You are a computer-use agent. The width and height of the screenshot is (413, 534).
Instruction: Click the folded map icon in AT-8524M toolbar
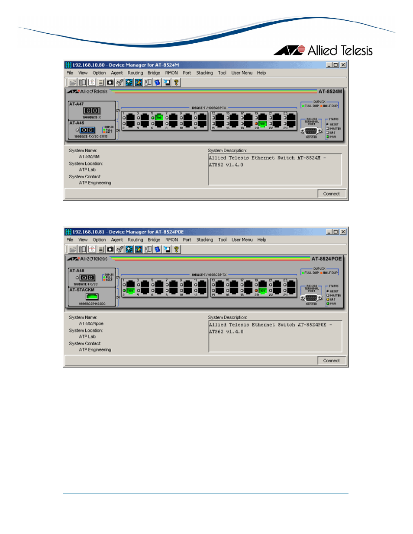[148, 82]
